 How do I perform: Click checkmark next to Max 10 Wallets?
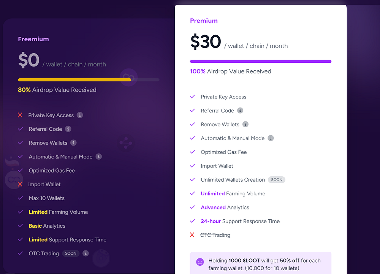tap(21, 198)
